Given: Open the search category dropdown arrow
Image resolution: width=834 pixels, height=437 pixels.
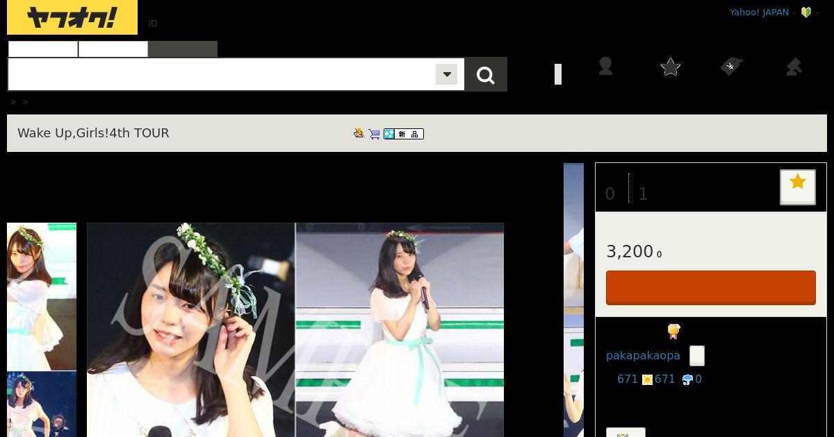Looking at the screenshot, I should [446, 74].
